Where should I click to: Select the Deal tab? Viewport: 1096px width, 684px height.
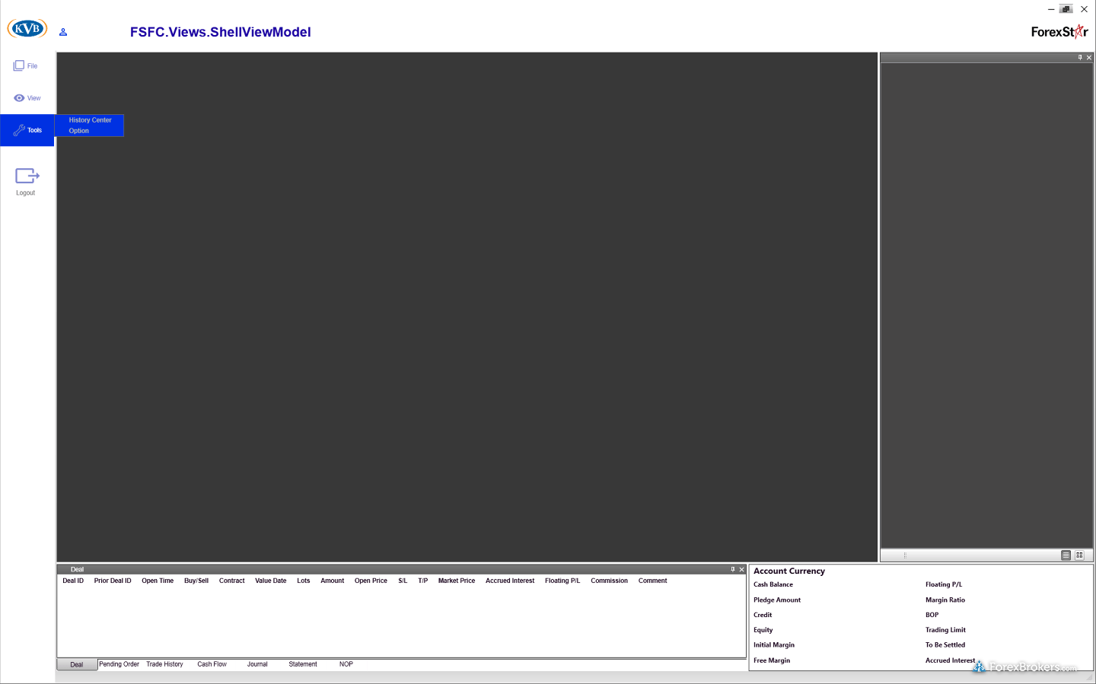click(77, 665)
